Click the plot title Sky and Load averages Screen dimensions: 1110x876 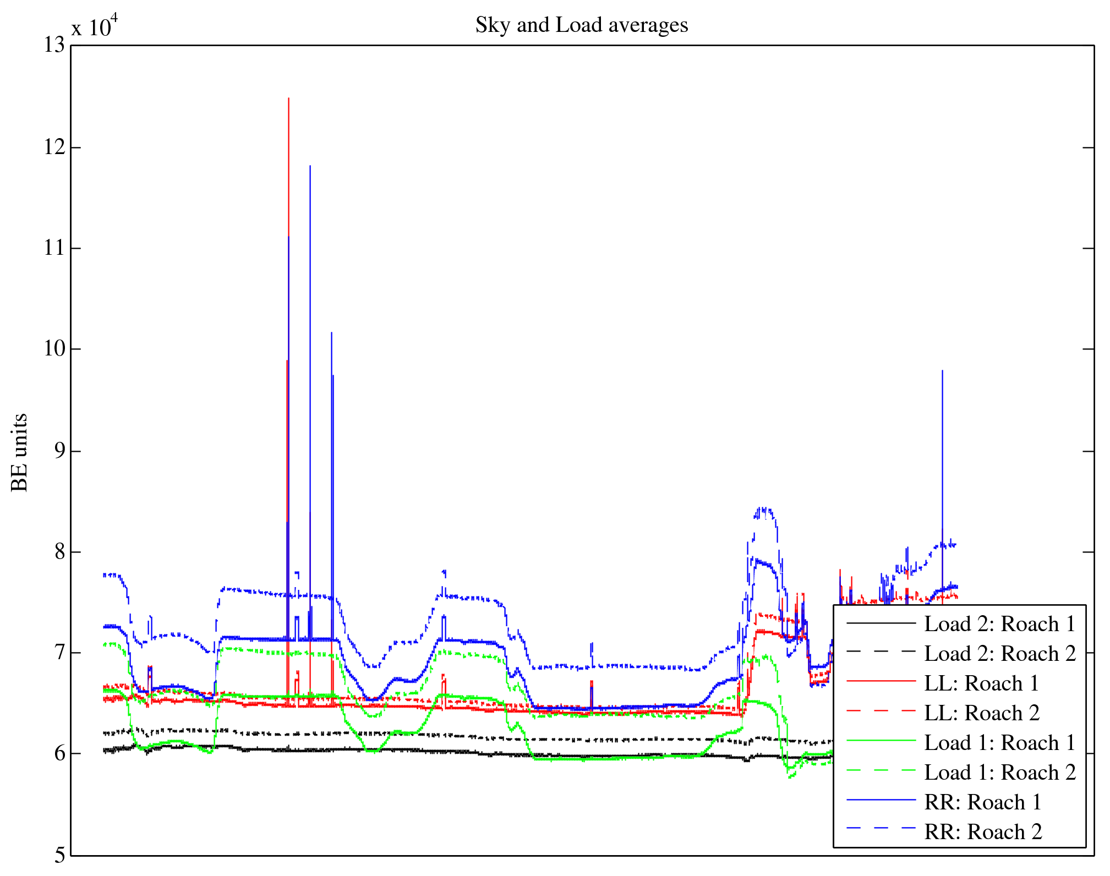[581, 25]
